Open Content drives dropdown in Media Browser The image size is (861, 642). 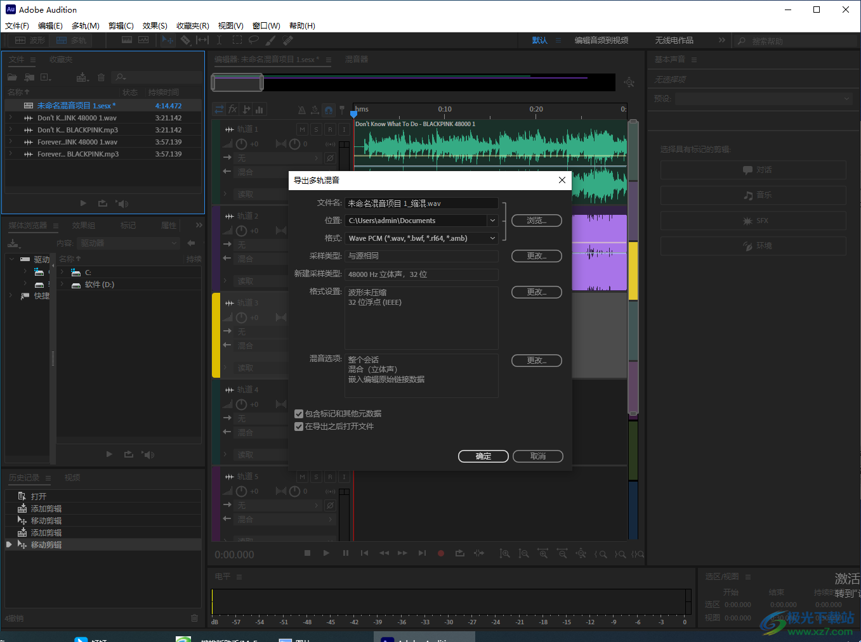[x=128, y=243]
